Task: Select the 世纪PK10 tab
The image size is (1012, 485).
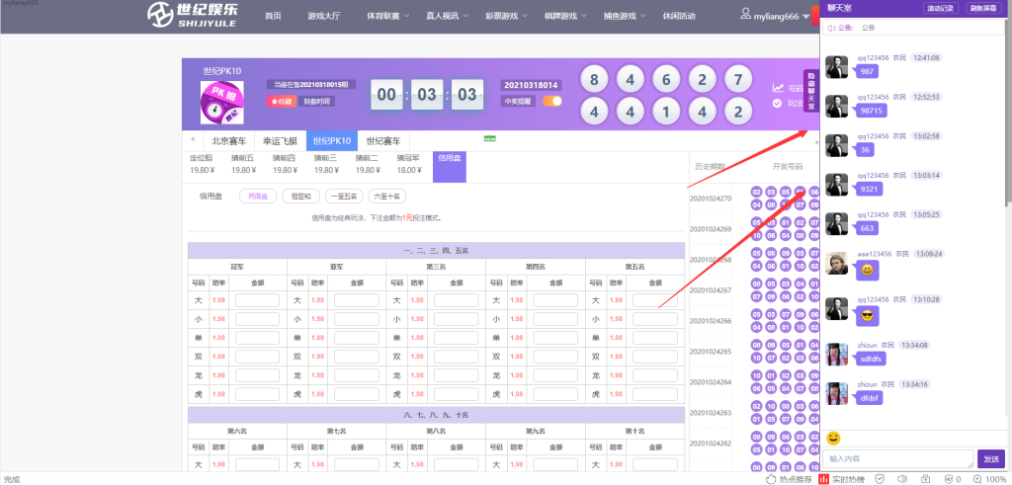Action: click(332, 140)
